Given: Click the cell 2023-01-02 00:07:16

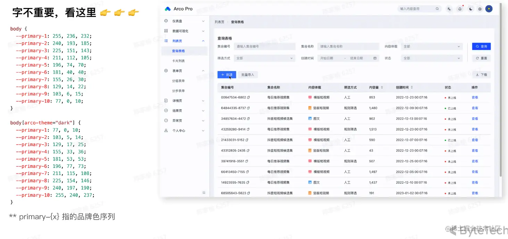Looking at the screenshot, I should 411,193.
